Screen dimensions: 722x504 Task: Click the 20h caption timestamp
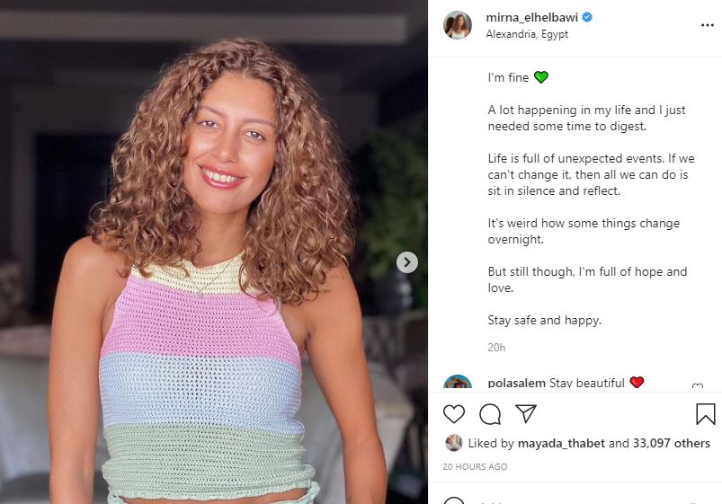[x=496, y=348]
